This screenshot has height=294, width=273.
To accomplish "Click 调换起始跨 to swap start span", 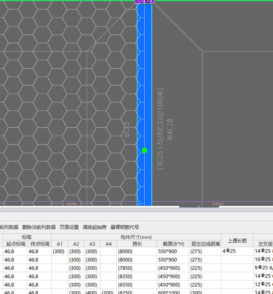I will (x=95, y=227).
